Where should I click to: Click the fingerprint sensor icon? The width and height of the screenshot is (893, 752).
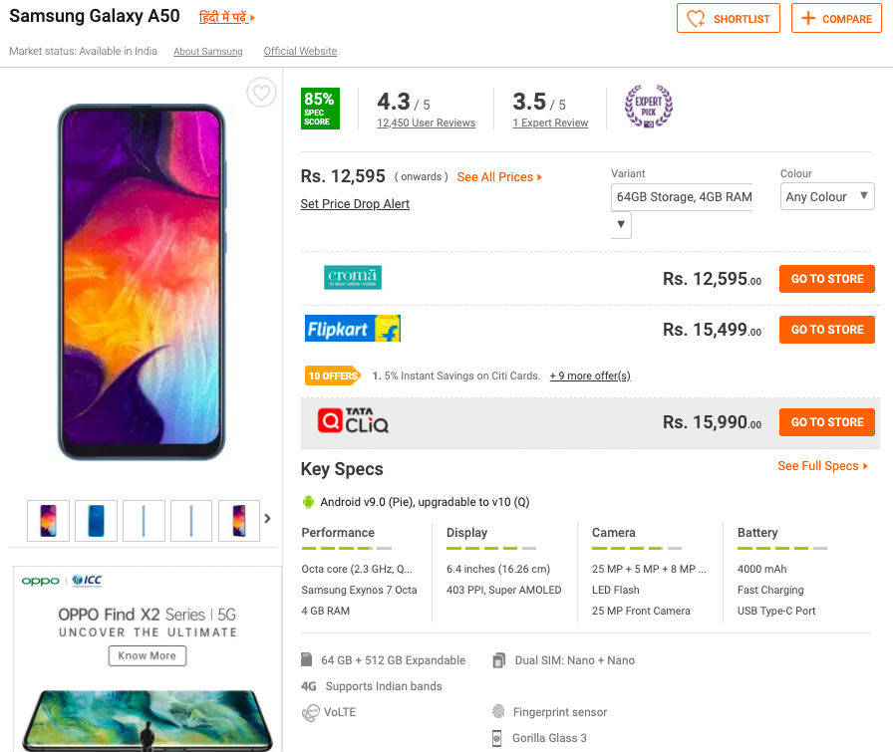click(x=498, y=712)
